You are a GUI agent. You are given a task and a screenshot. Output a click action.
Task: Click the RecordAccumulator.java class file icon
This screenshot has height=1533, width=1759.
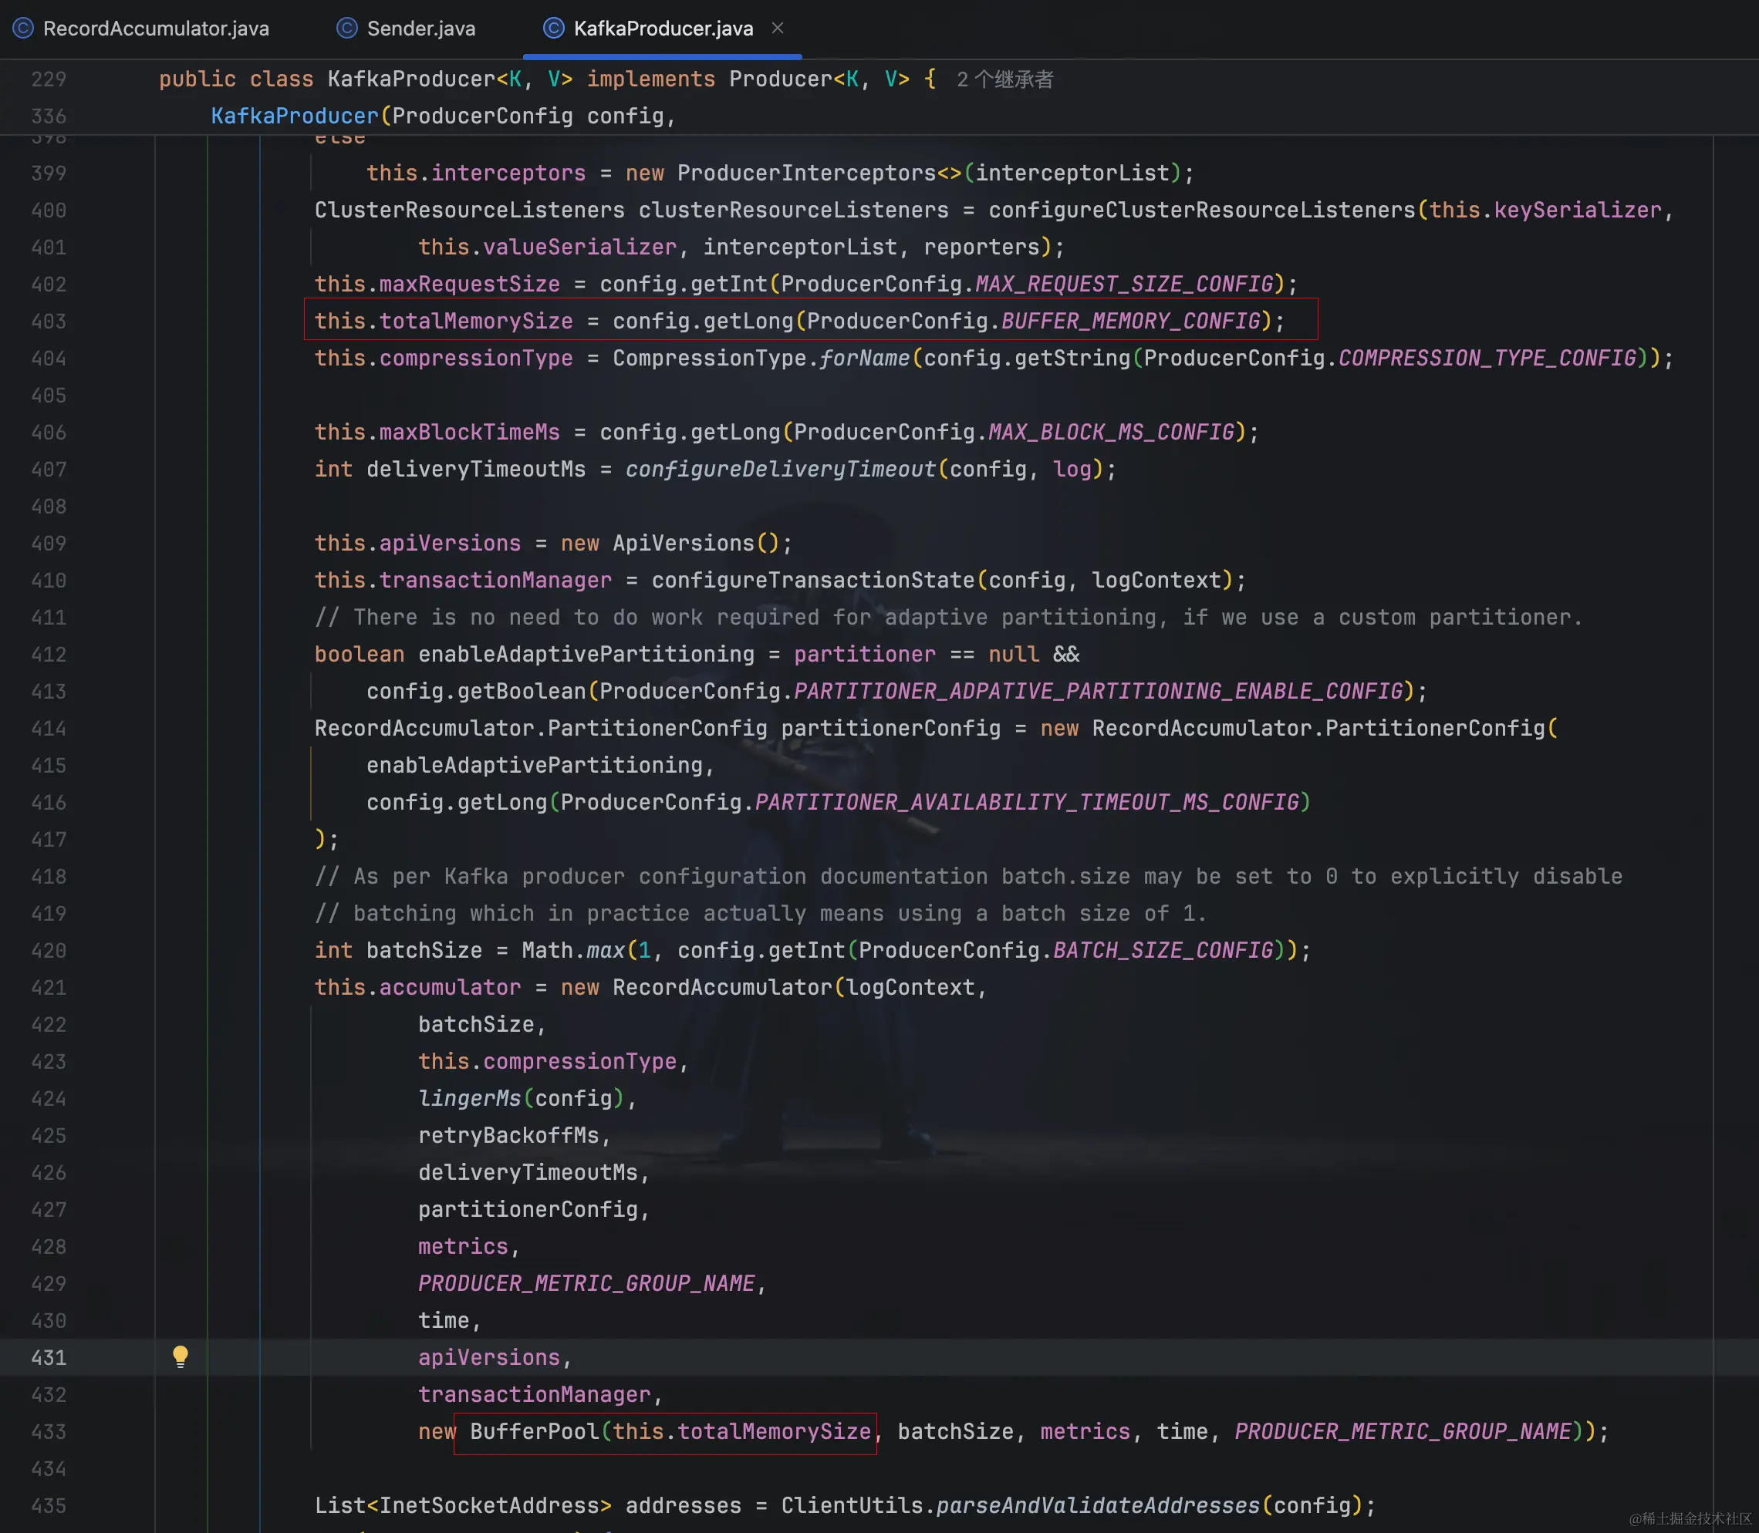coord(23,29)
